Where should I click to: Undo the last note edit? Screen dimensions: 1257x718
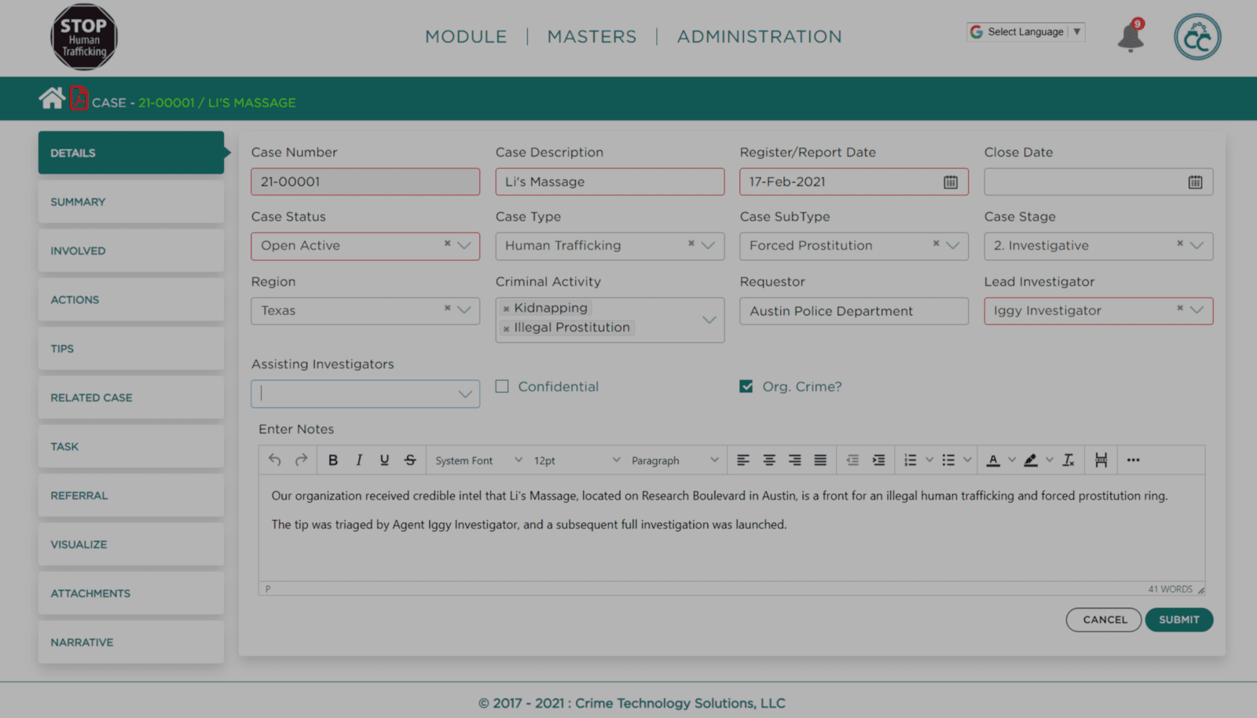274,460
